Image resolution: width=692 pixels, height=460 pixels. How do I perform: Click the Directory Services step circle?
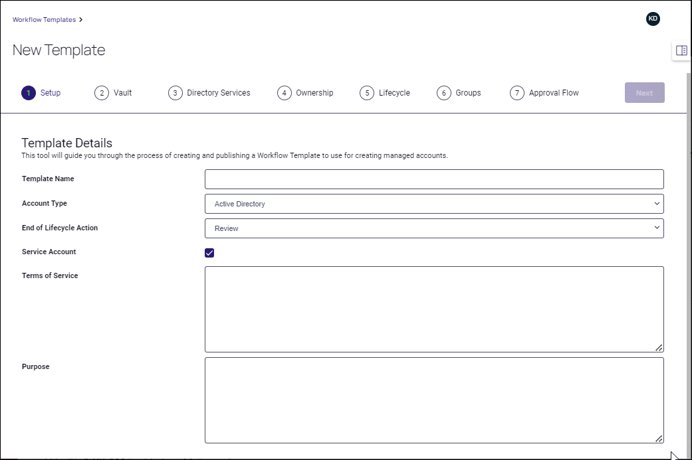175,92
